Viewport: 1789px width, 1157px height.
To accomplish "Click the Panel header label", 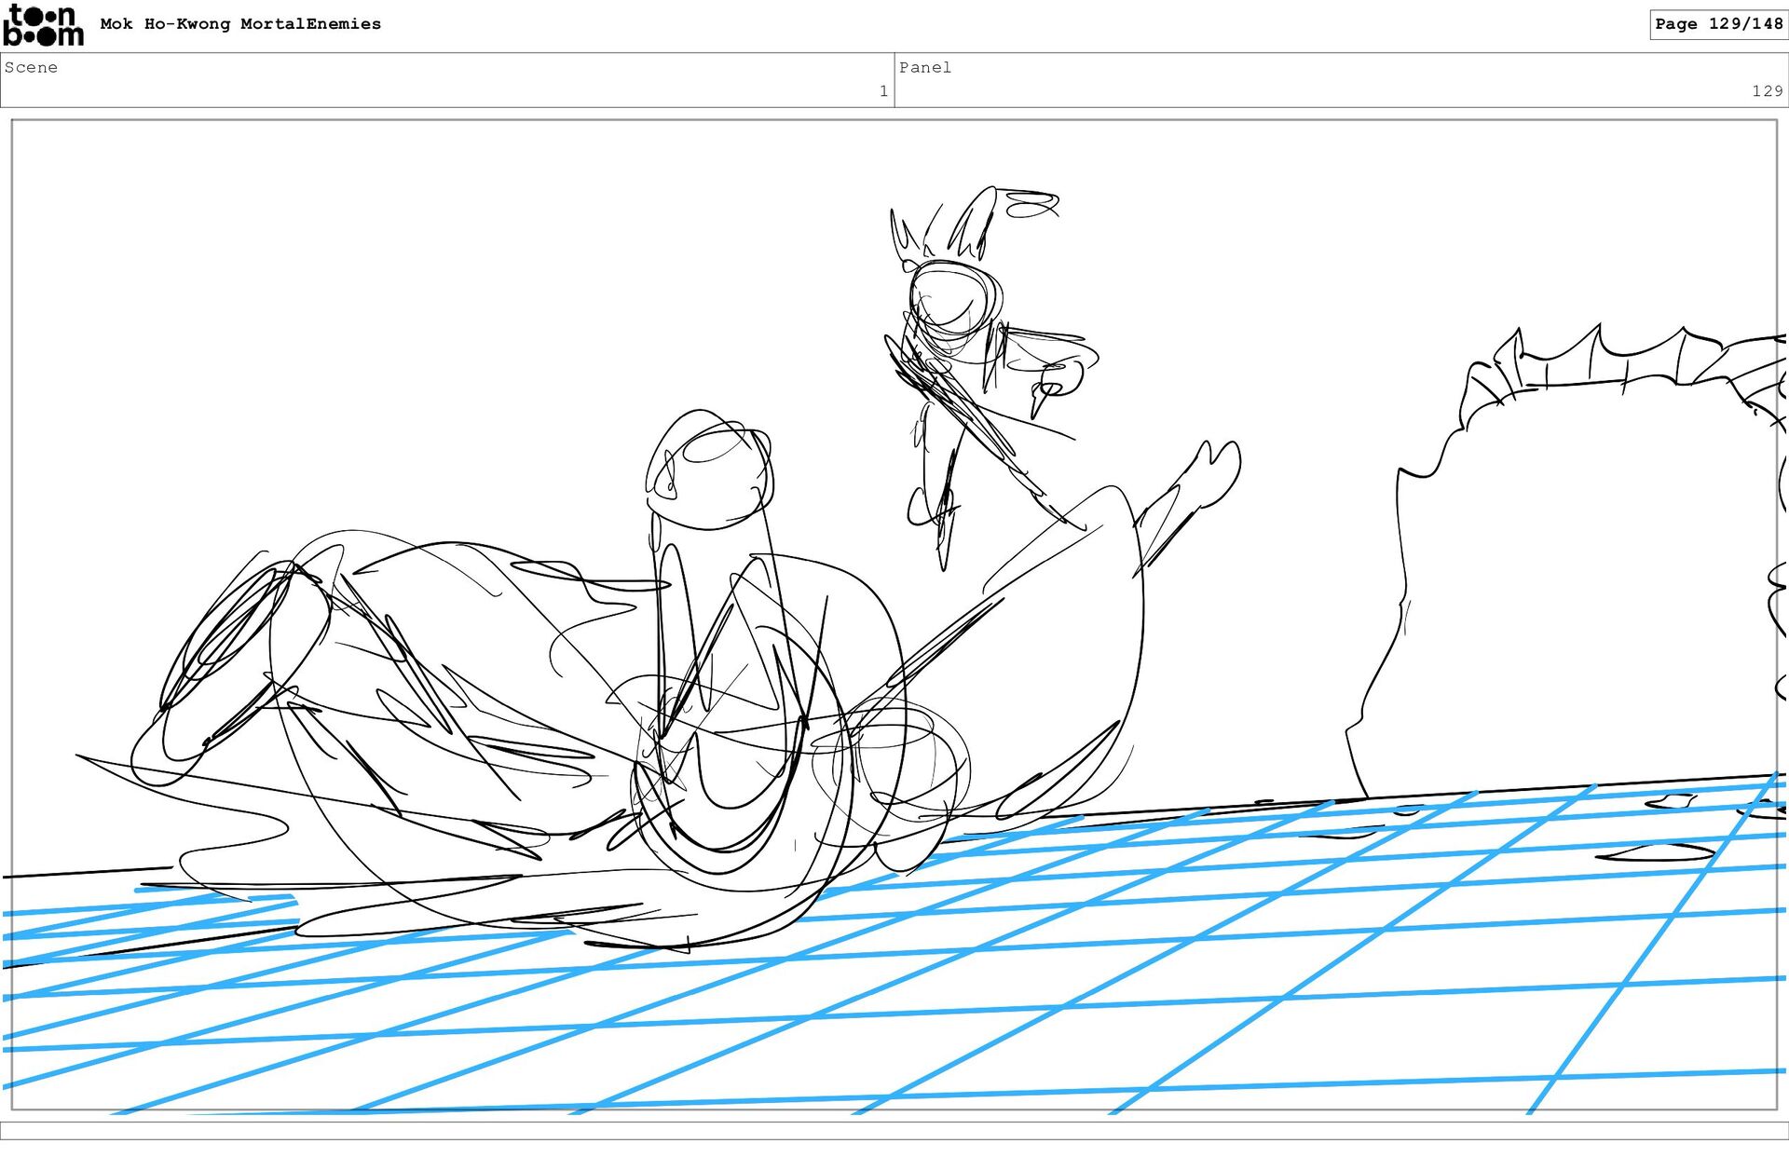I will point(924,67).
